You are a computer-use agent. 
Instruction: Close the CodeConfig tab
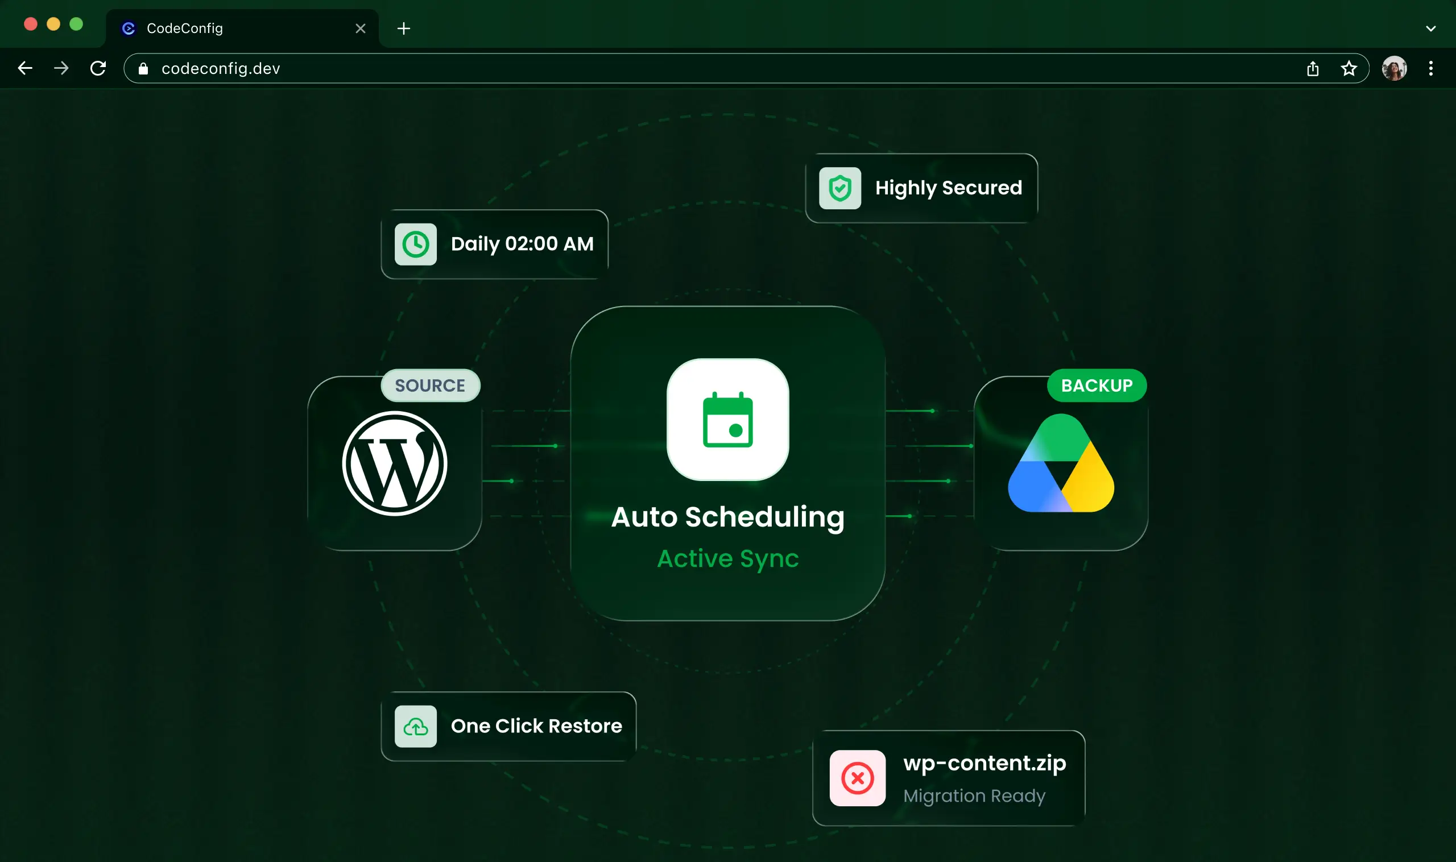(360, 28)
